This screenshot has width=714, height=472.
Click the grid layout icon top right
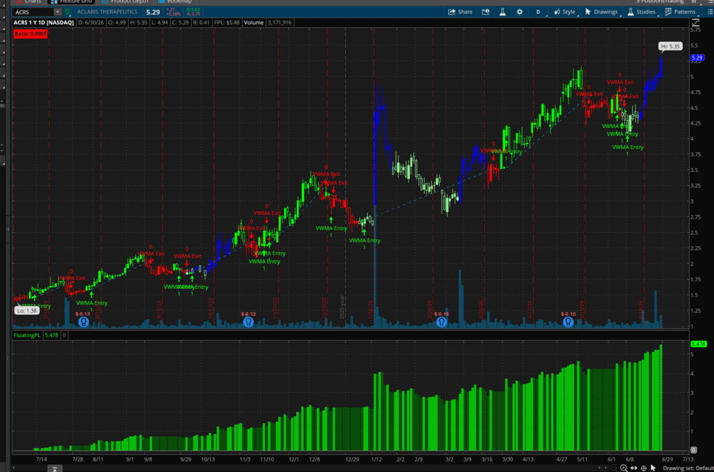(693, 2)
